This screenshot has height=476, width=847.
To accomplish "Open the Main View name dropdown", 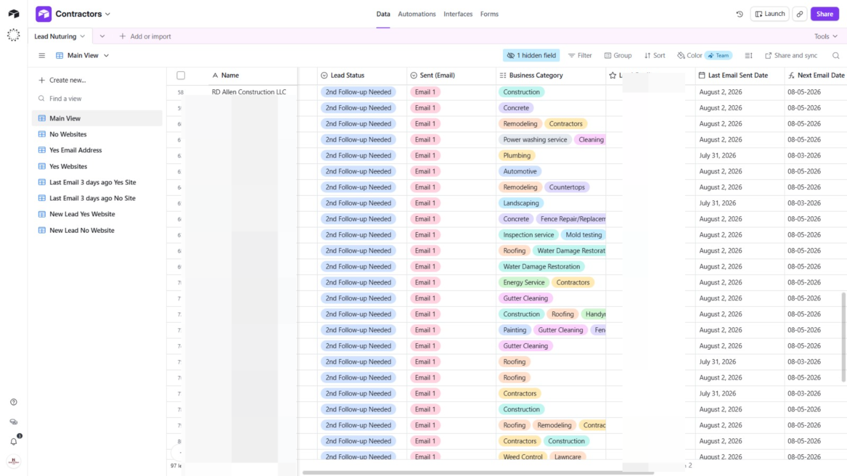I will (82, 56).
